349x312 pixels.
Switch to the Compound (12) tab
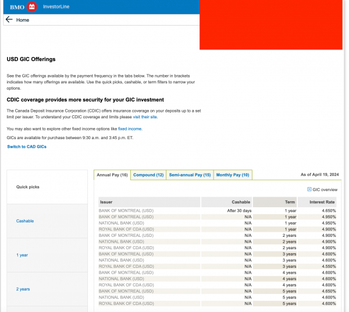[148, 175]
